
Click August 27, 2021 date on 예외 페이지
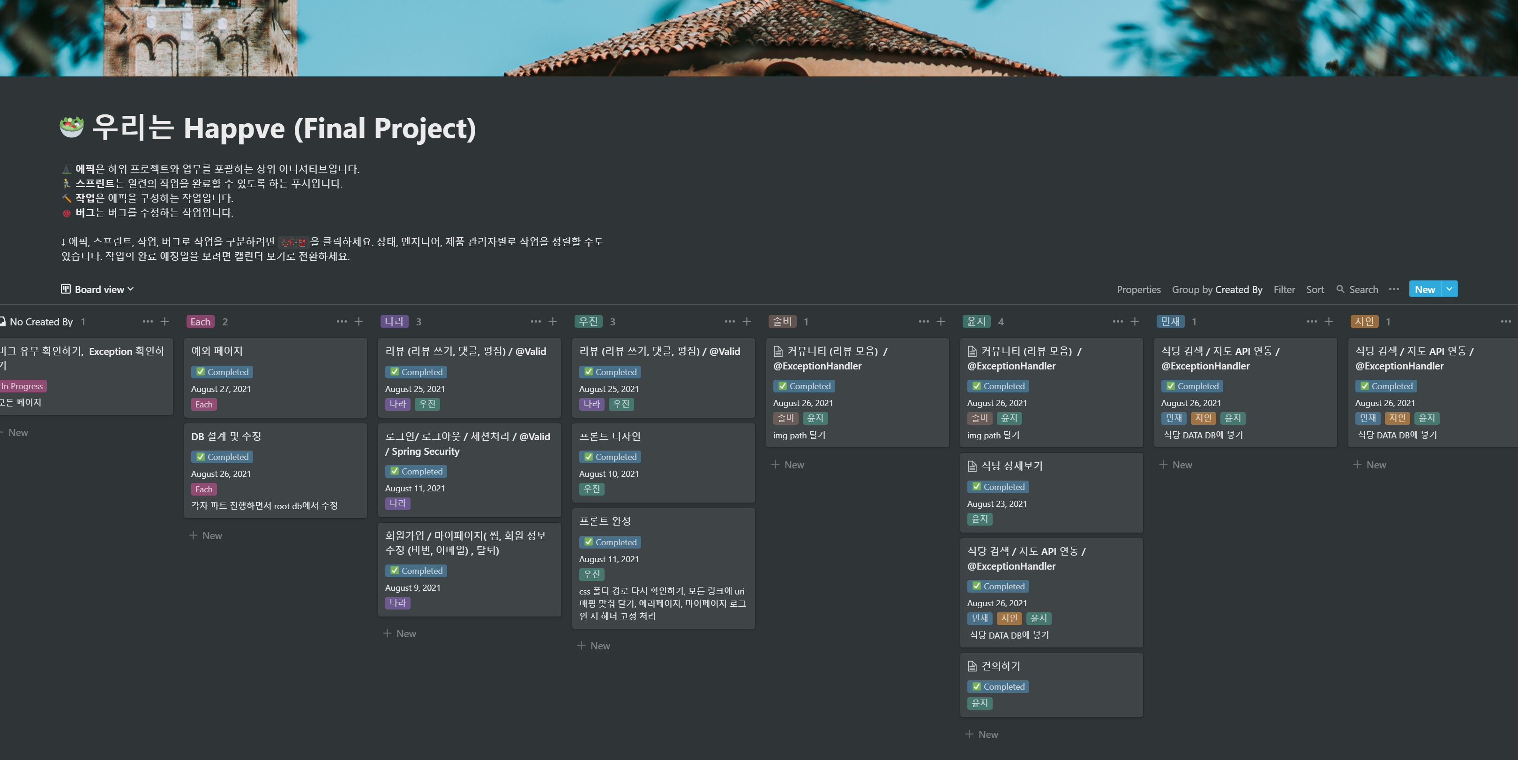click(221, 389)
